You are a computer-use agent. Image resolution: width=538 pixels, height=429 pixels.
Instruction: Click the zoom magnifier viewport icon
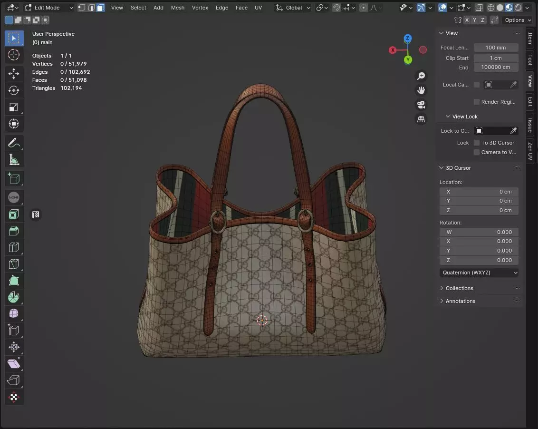(421, 76)
